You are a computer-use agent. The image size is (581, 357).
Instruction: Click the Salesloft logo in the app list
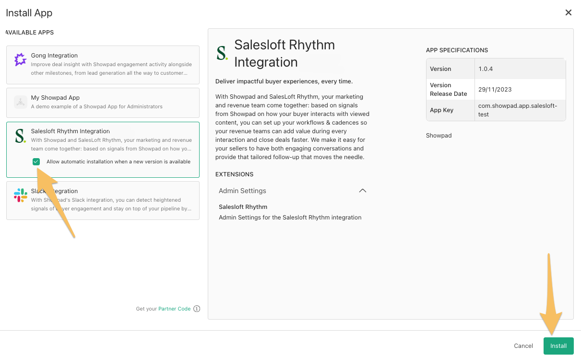point(20,136)
